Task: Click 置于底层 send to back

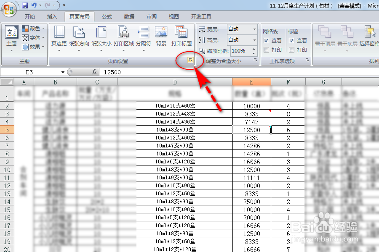Action: 347,39
